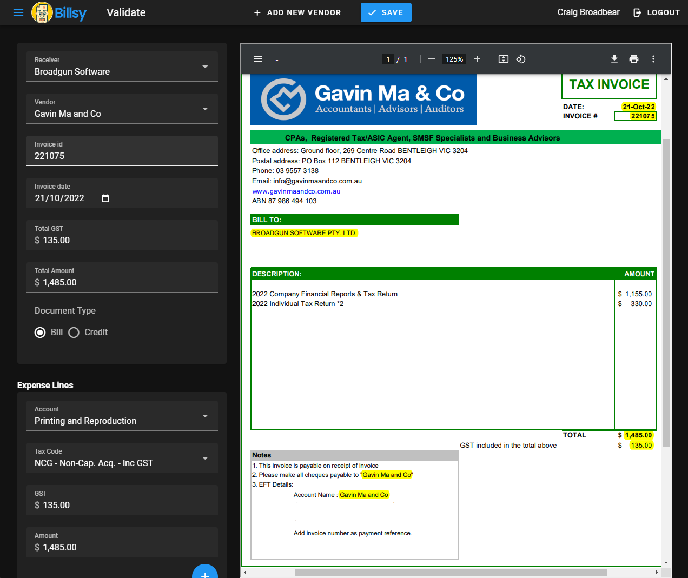Click the PDF horizontal scrollbar thumb
This screenshot has width=688, height=578.
pyautogui.click(x=451, y=572)
